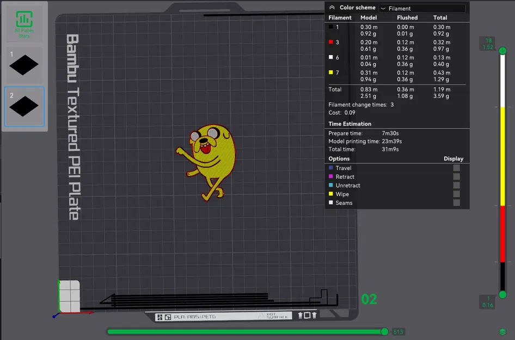Open the Filament color scheme dropdown
This screenshot has height=340, width=515.
(422, 8)
